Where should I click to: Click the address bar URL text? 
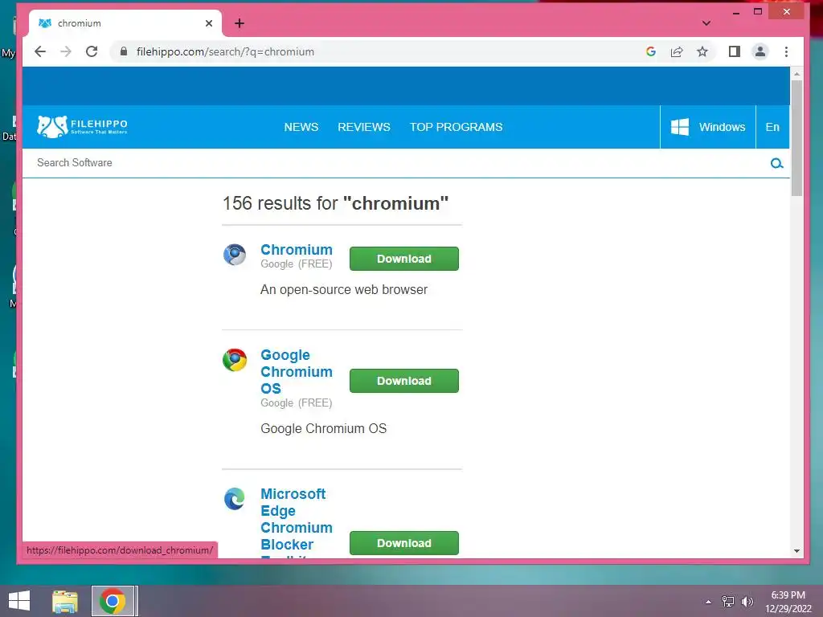click(x=225, y=51)
